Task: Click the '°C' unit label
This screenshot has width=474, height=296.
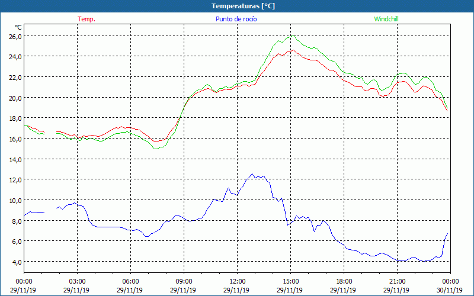Action: [x=18, y=27]
